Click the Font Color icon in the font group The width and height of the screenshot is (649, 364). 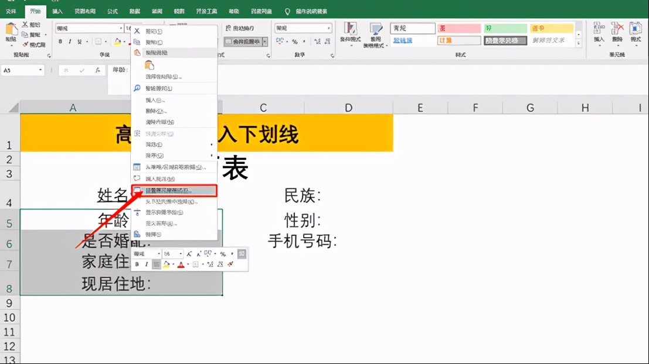pos(130,43)
